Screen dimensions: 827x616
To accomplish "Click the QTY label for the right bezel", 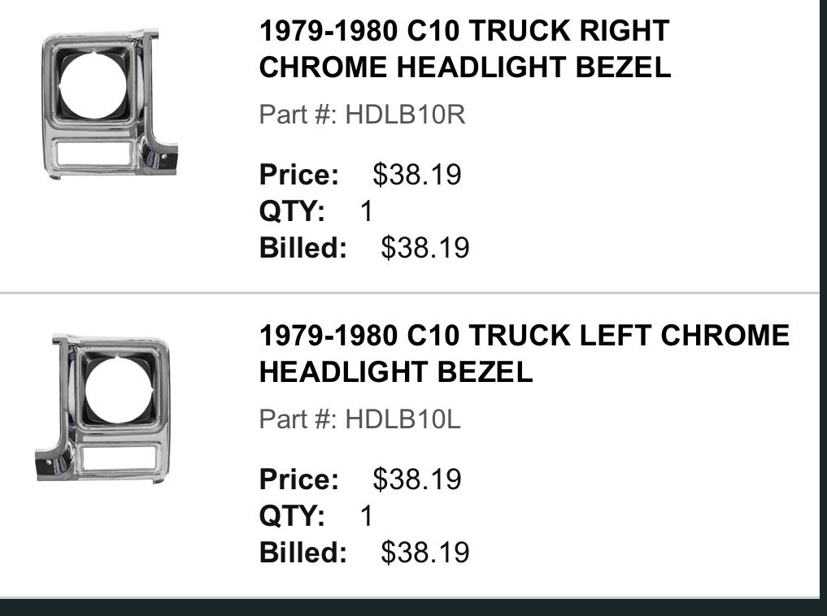I will [292, 211].
